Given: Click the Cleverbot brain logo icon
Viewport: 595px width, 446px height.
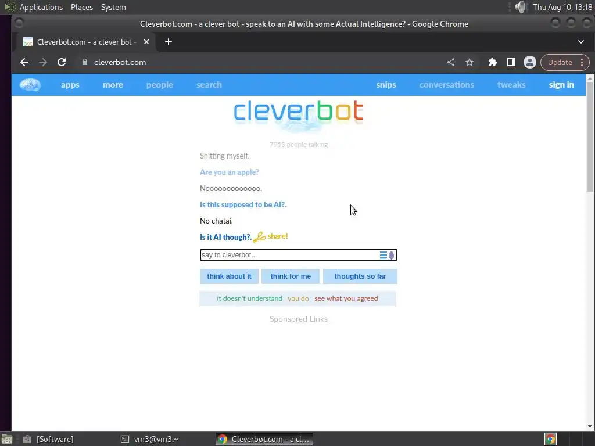Looking at the screenshot, I should point(30,85).
